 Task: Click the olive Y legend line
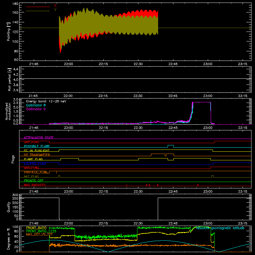pos(38,11)
